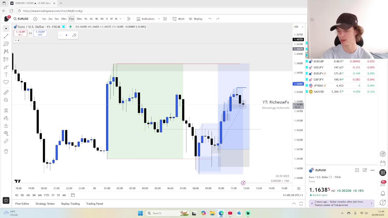Select the Dot cursor tool in left toolbar

(x=6, y=28)
